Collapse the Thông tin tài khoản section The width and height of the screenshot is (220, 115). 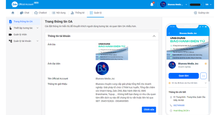[x=154, y=36]
